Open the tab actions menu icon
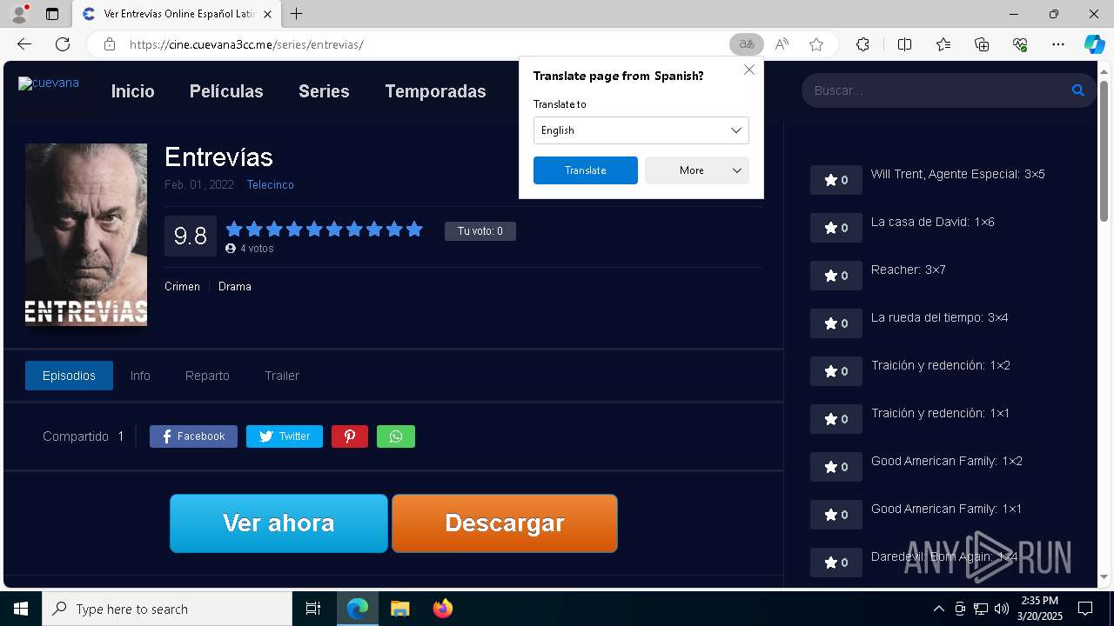The width and height of the screenshot is (1114, 626). click(52, 14)
